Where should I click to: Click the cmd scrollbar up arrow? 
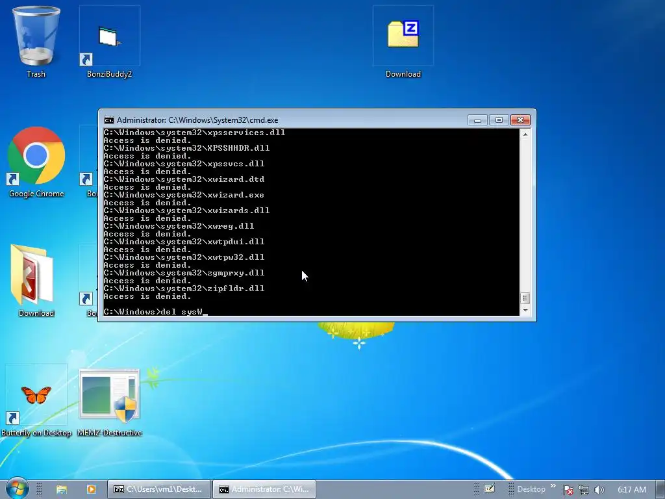[525, 134]
